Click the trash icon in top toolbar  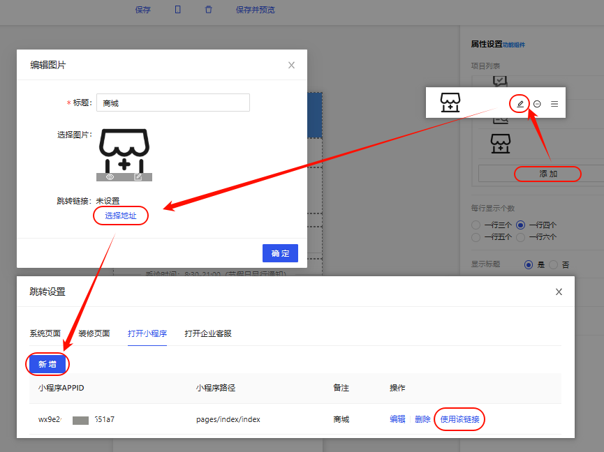click(208, 10)
